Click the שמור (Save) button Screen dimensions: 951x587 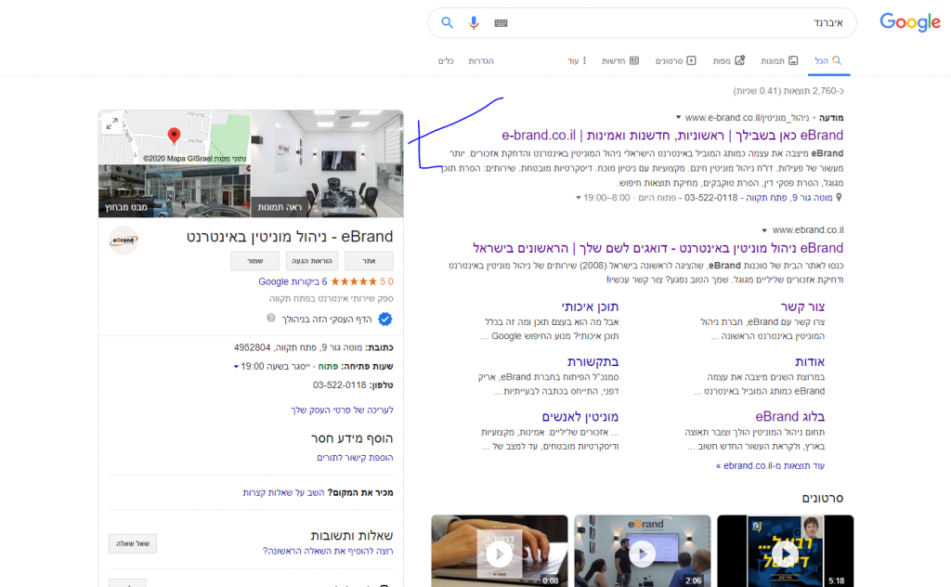pyautogui.click(x=254, y=261)
